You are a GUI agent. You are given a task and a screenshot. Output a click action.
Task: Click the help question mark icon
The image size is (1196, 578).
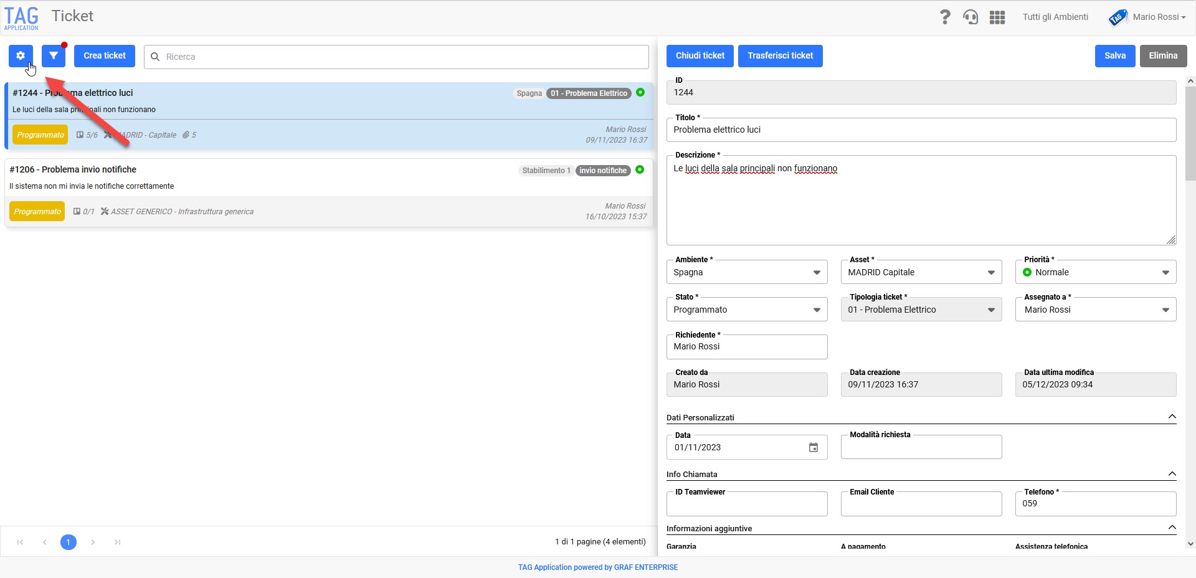tap(945, 17)
